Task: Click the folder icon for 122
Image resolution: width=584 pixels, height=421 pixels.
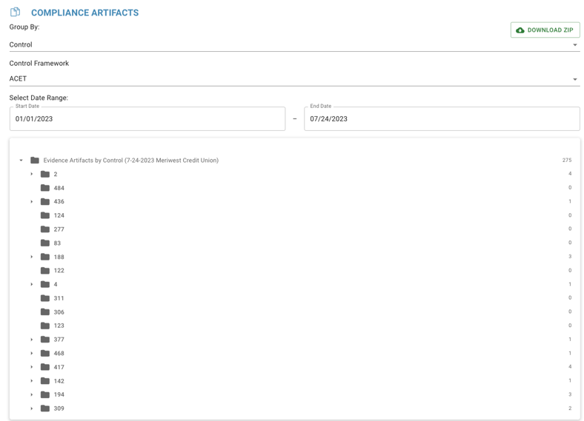Action: pos(45,271)
